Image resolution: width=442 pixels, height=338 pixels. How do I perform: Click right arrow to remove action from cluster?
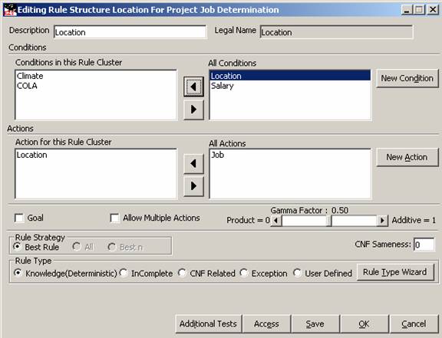point(193,186)
